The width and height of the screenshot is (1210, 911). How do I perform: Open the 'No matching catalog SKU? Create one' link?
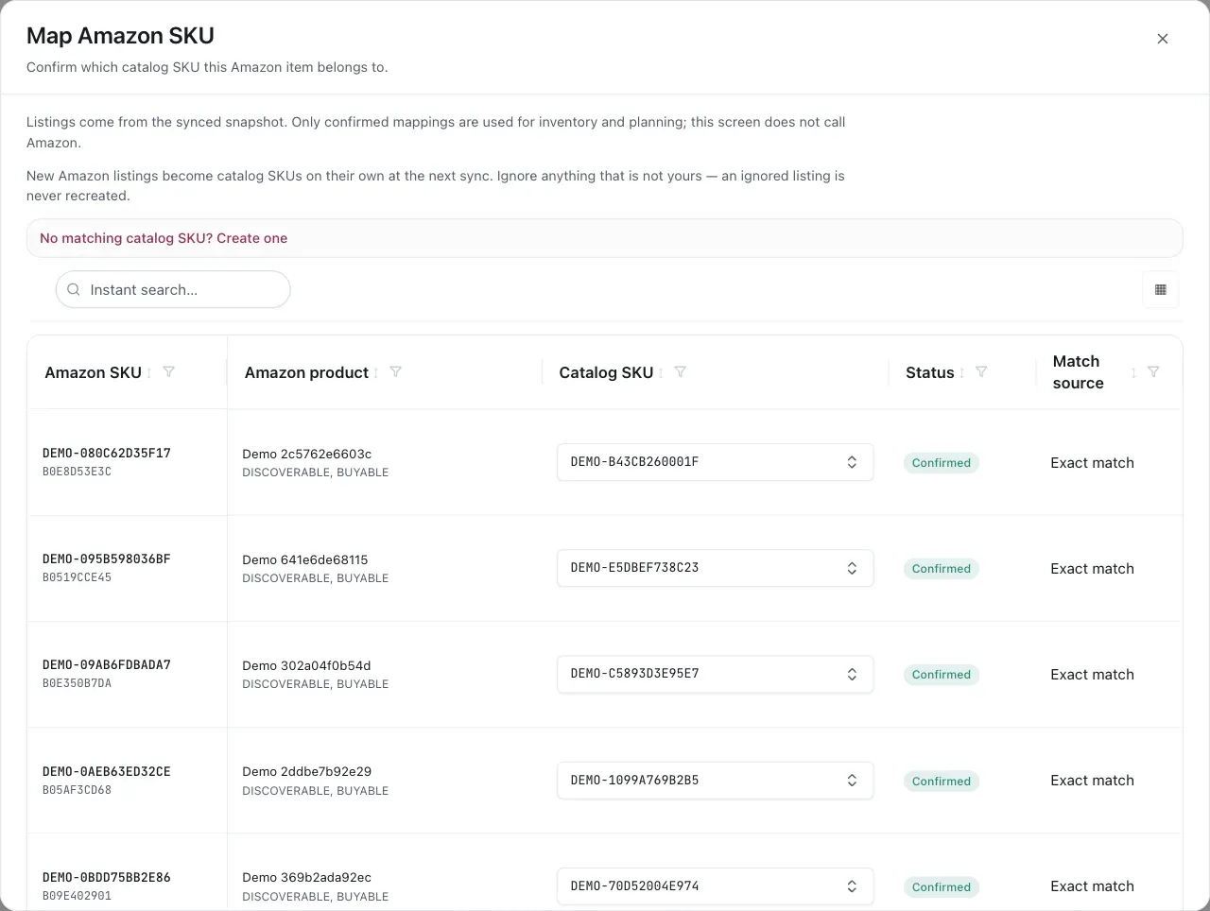pyautogui.click(x=164, y=238)
